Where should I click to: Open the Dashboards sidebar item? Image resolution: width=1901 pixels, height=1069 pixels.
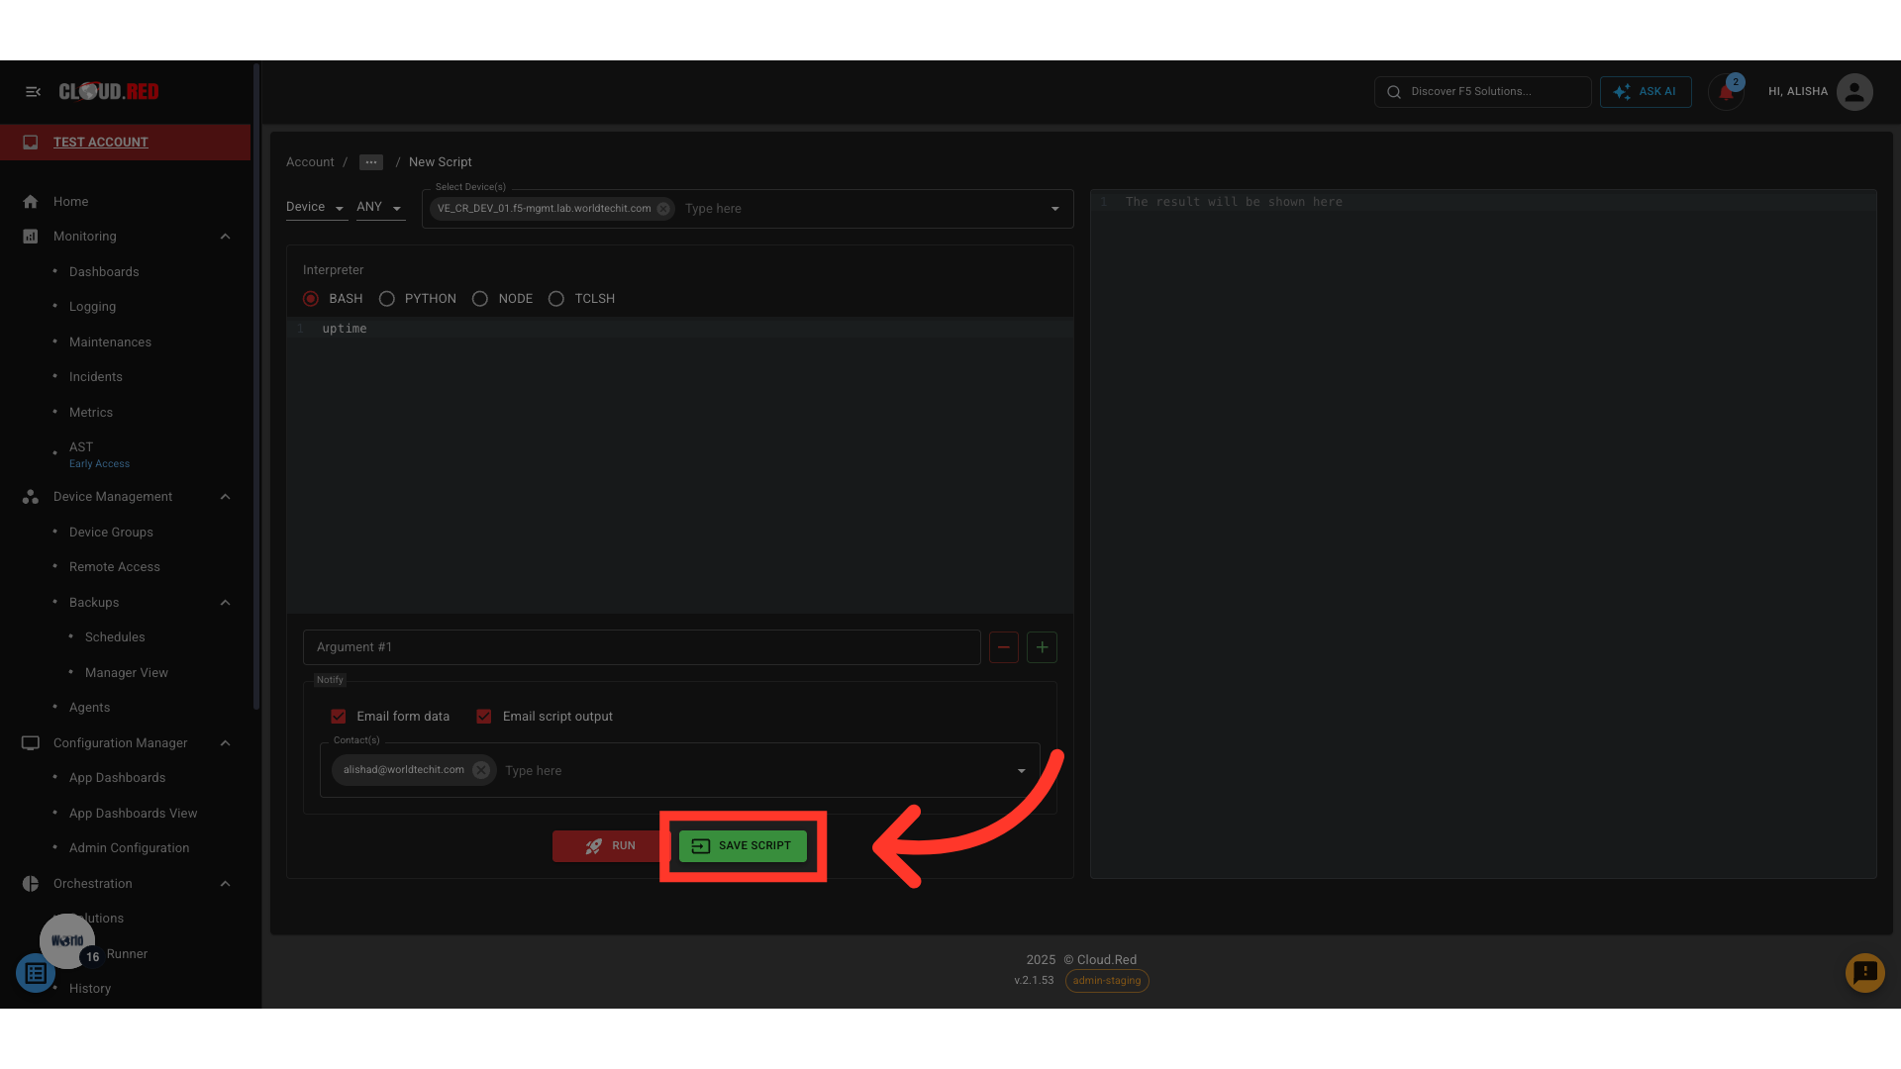[104, 271]
